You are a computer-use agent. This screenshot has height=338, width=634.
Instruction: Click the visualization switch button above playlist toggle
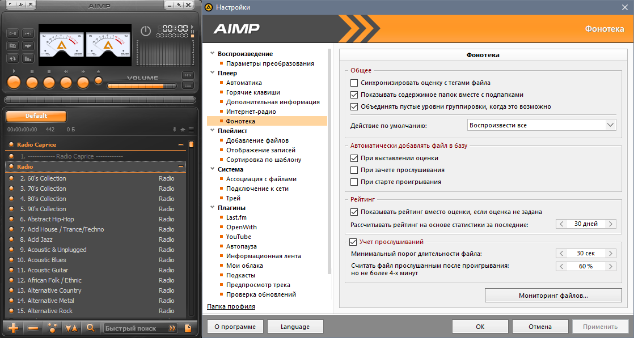coord(188,75)
